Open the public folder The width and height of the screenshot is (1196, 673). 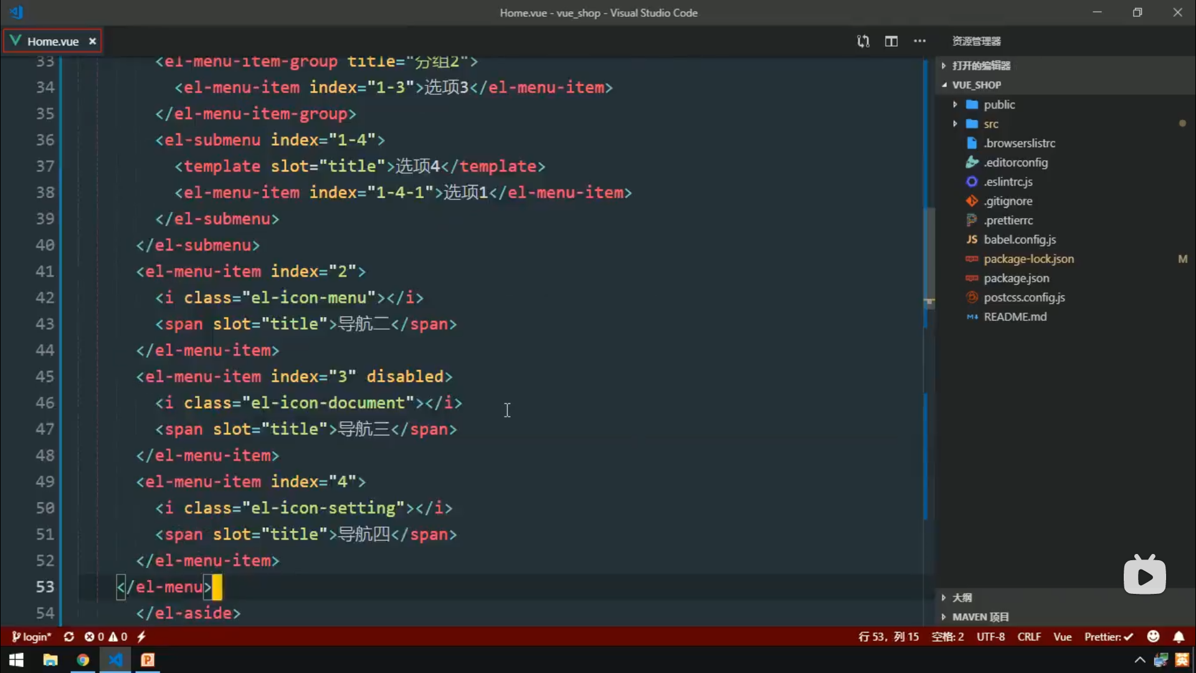(x=999, y=105)
